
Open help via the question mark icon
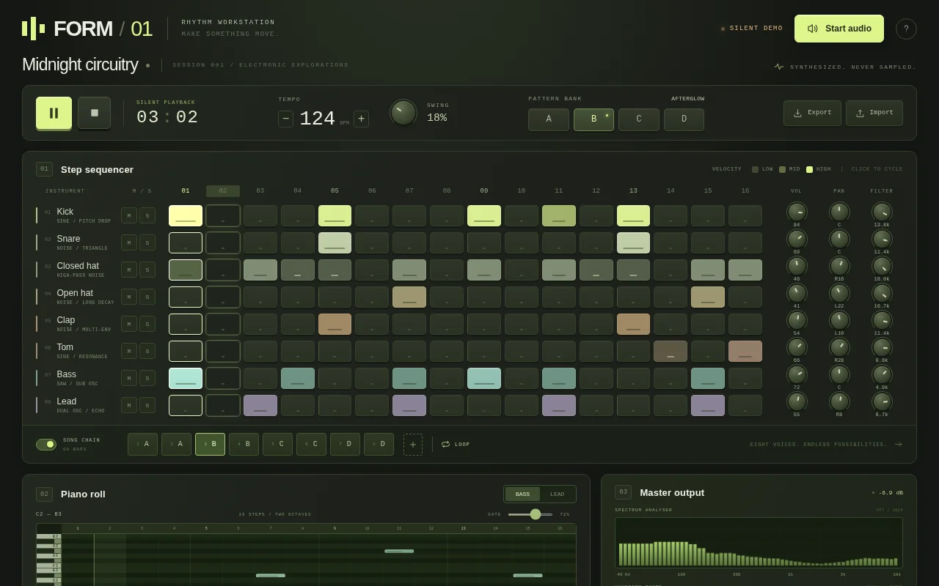(x=906, y=29)
